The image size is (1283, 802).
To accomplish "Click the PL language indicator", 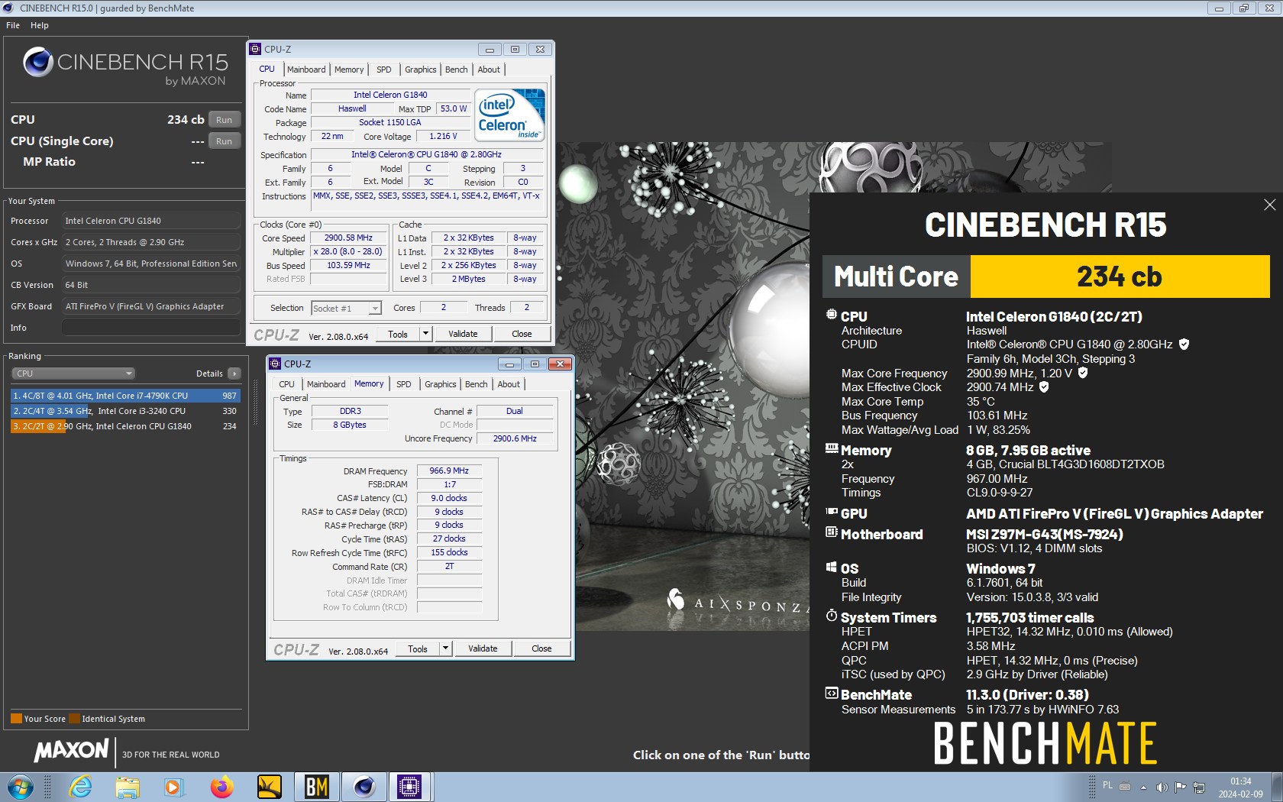I will pos(1107,785).
